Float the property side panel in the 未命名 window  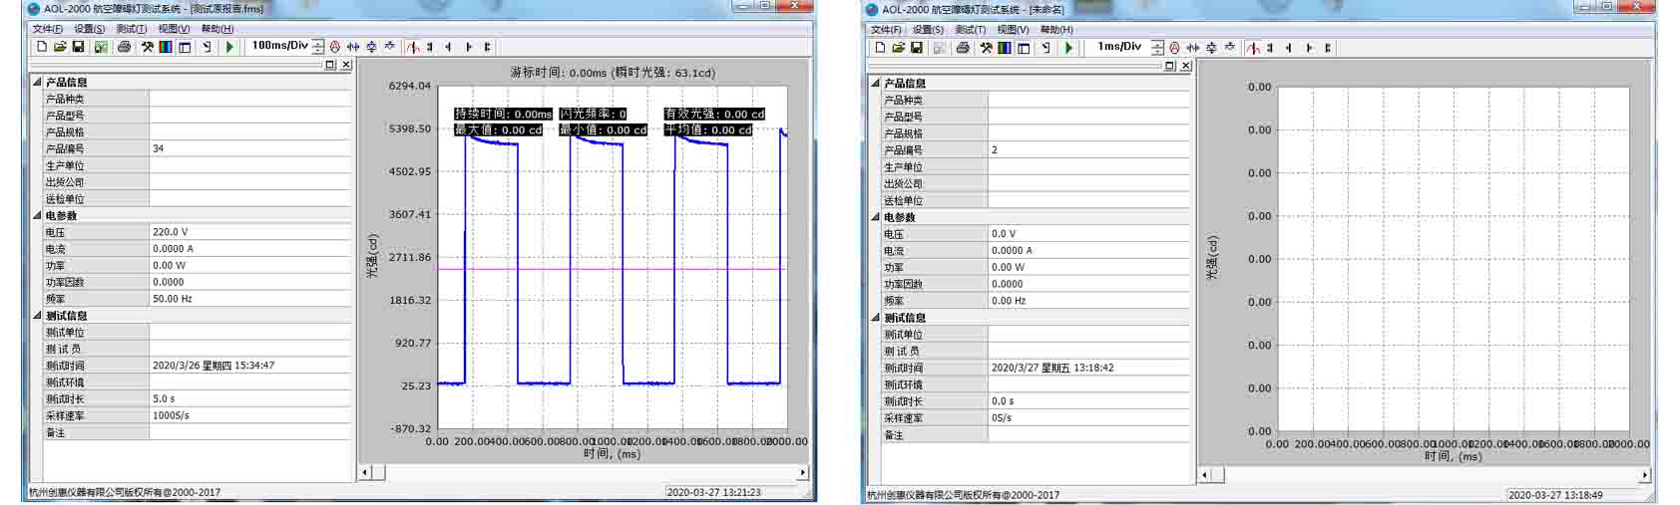tap(1169, 66)
